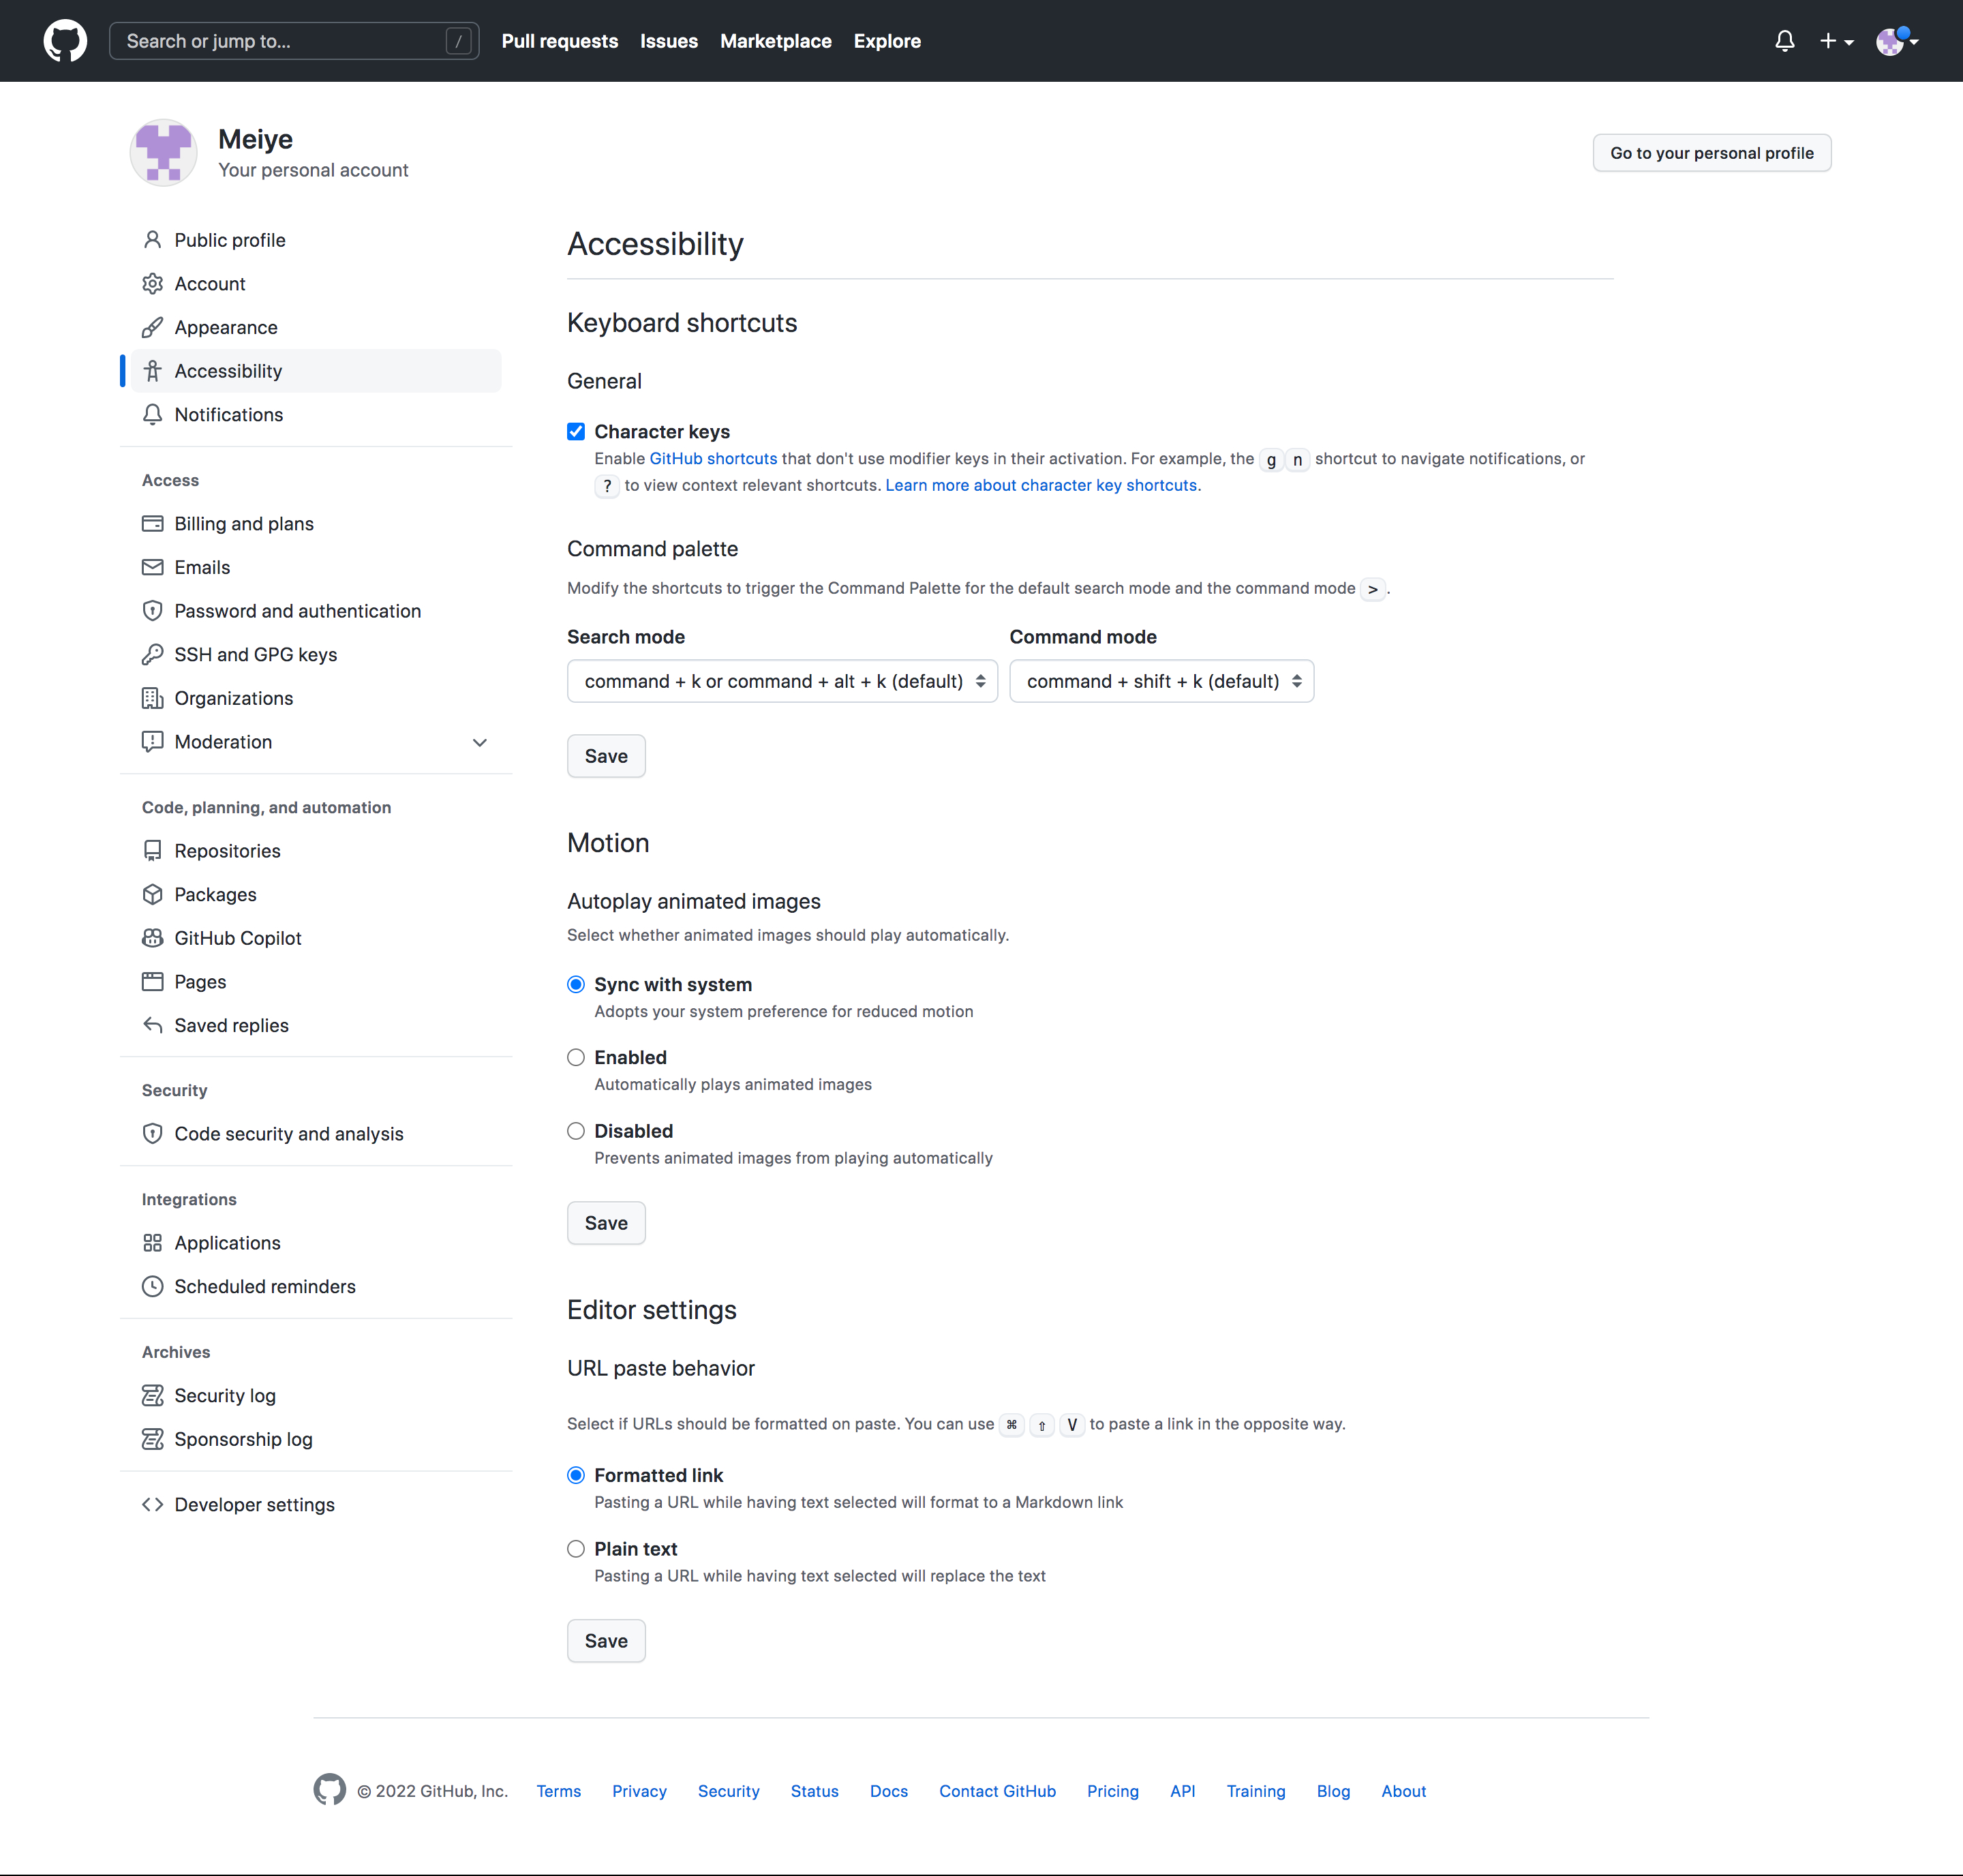The image size is (1963, 1876).
Task: Open Marketplace in top navigation
Action: click(776, 41)
